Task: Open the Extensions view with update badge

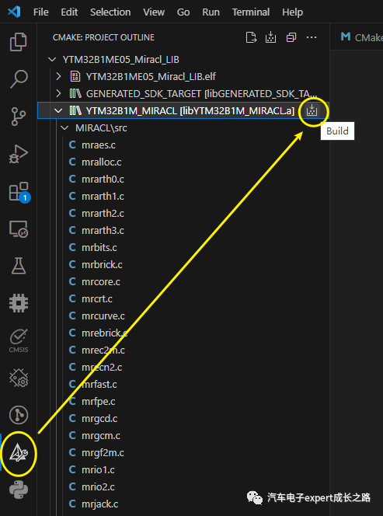Action: (x=19, y=192)
